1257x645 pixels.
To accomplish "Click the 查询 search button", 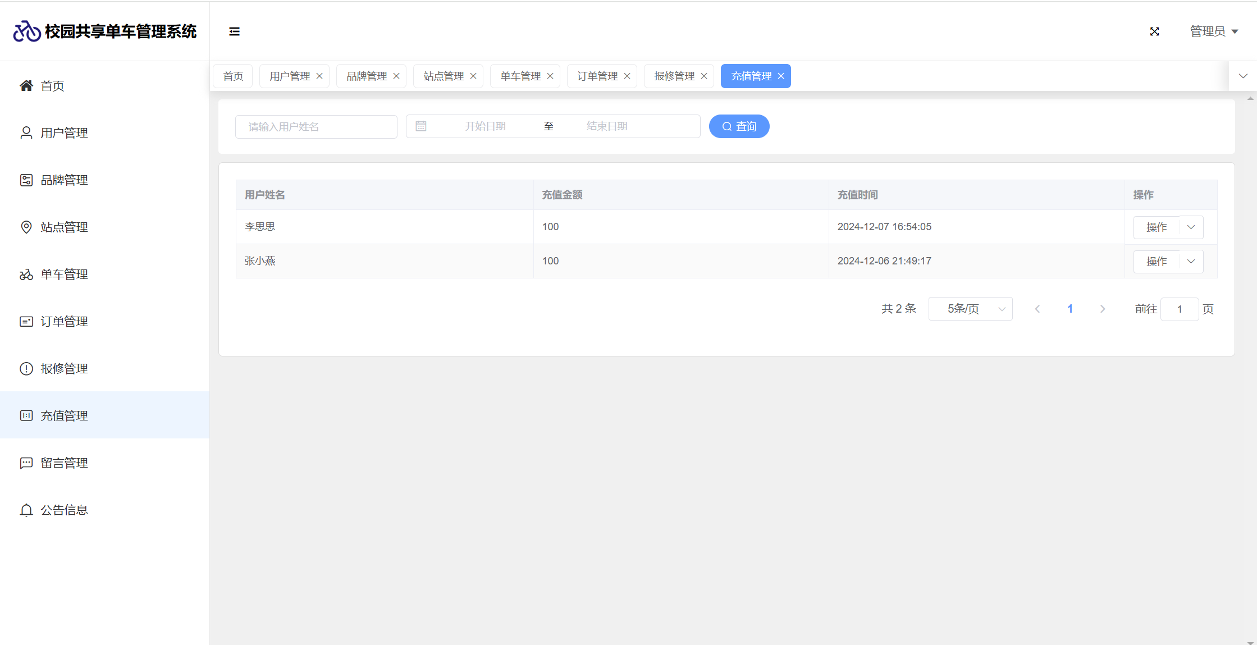I will pos(739,126).
